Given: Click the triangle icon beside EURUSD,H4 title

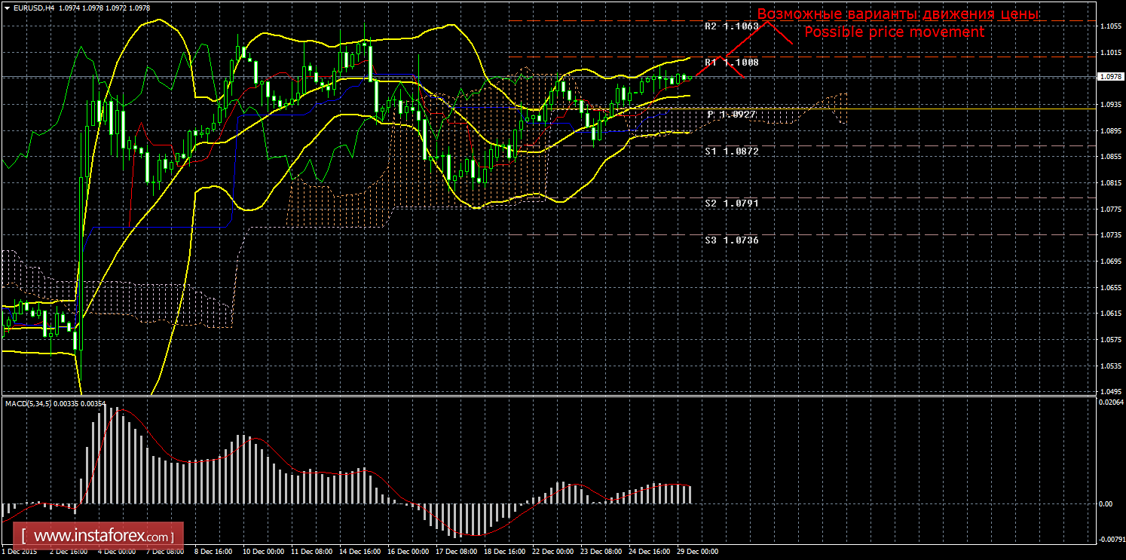Looking at the screenshot, I should [x=7, y=7].
